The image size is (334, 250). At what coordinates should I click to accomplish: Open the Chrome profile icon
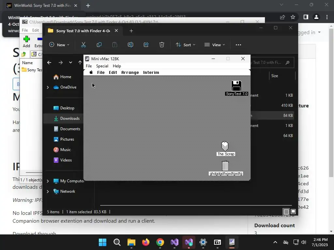tap(316, 17)
